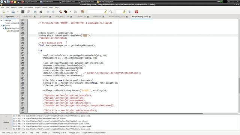Click the Open file toolbar icon

[13, 12]
